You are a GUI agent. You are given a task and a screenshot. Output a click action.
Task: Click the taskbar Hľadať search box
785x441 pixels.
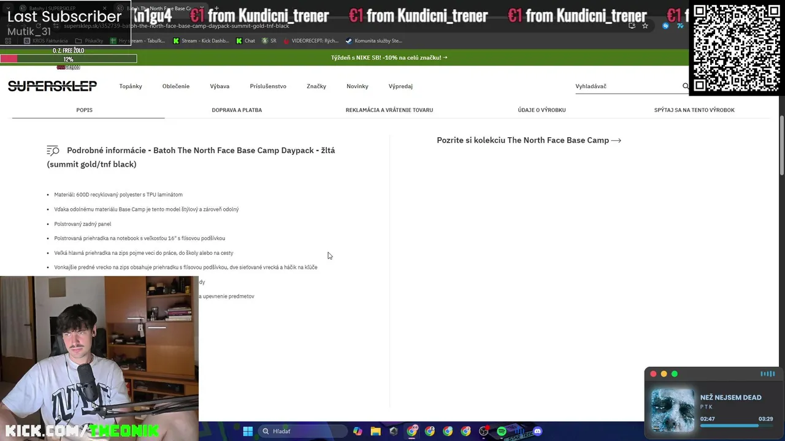click(303, 431)
